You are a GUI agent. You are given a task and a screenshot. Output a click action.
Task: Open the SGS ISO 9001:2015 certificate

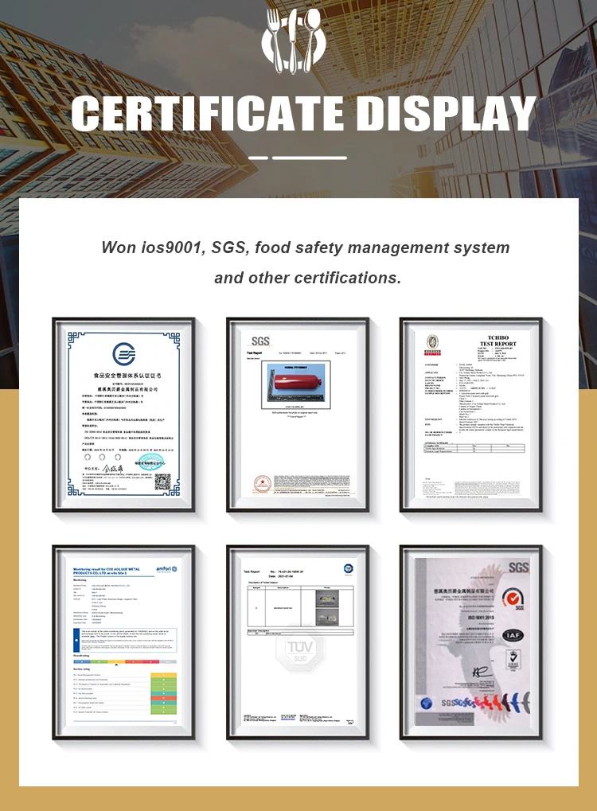pos(470,641)
